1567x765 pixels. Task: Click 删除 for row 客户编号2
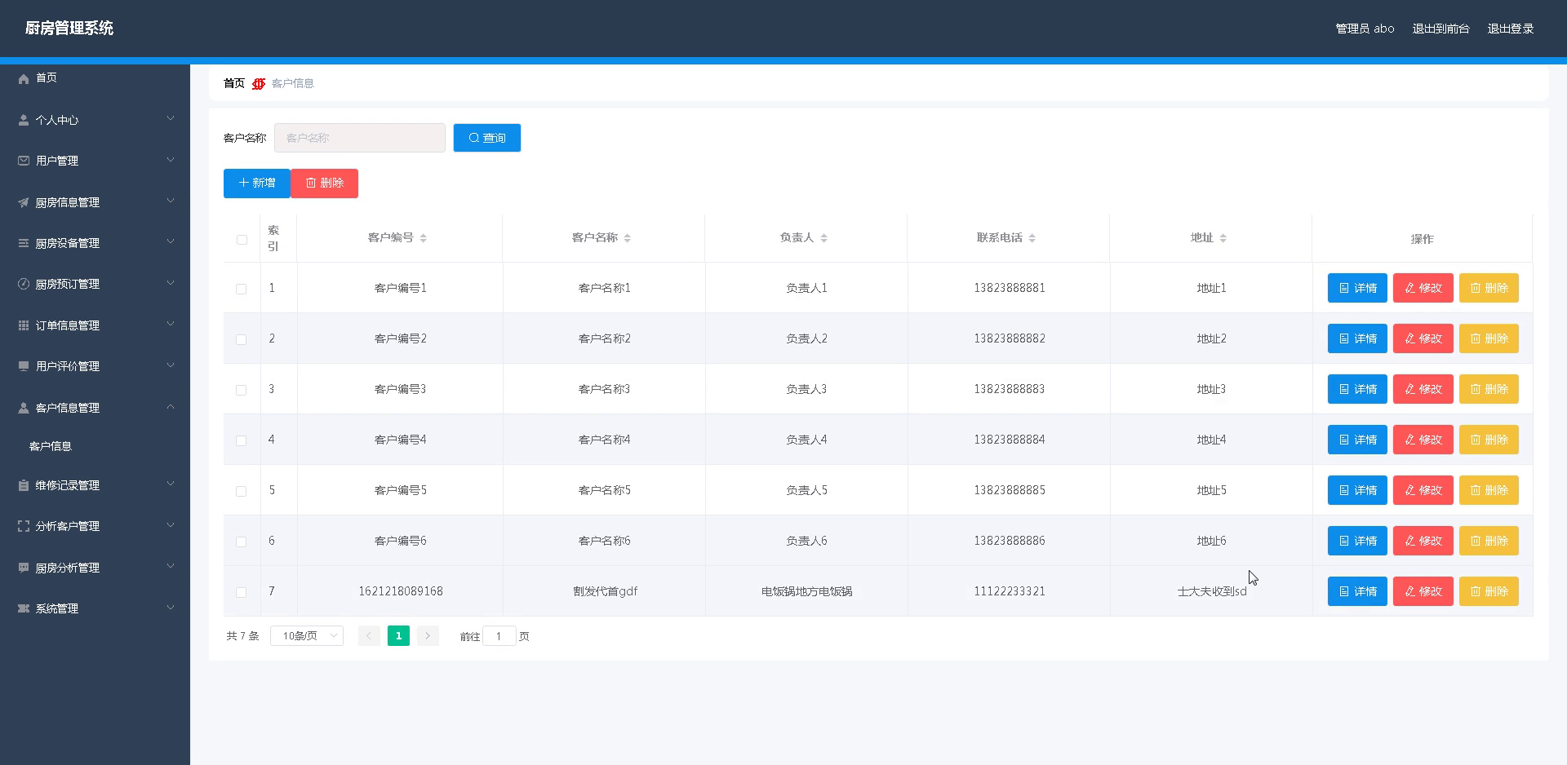[1489, 338]
